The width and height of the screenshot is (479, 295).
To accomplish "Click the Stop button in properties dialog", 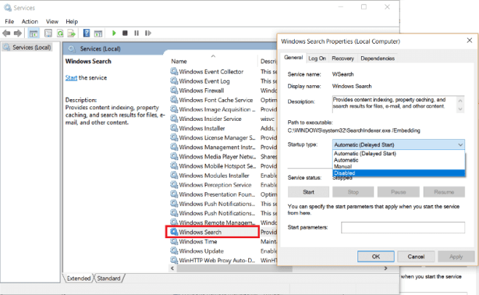I will click(353, 192).
